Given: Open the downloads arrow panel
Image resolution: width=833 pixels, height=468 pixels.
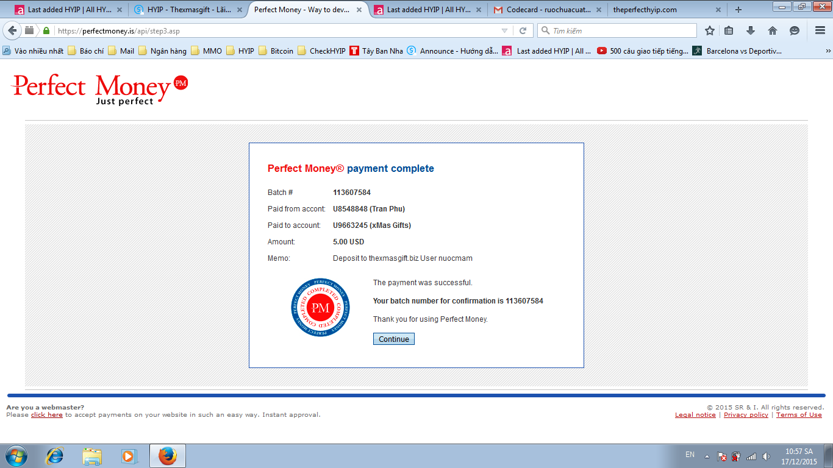Looking at the screenshot, I should click(x=751, y=30).
